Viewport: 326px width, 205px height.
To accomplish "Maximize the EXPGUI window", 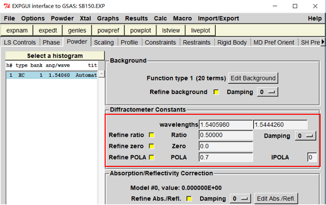I will coord(295,6).
